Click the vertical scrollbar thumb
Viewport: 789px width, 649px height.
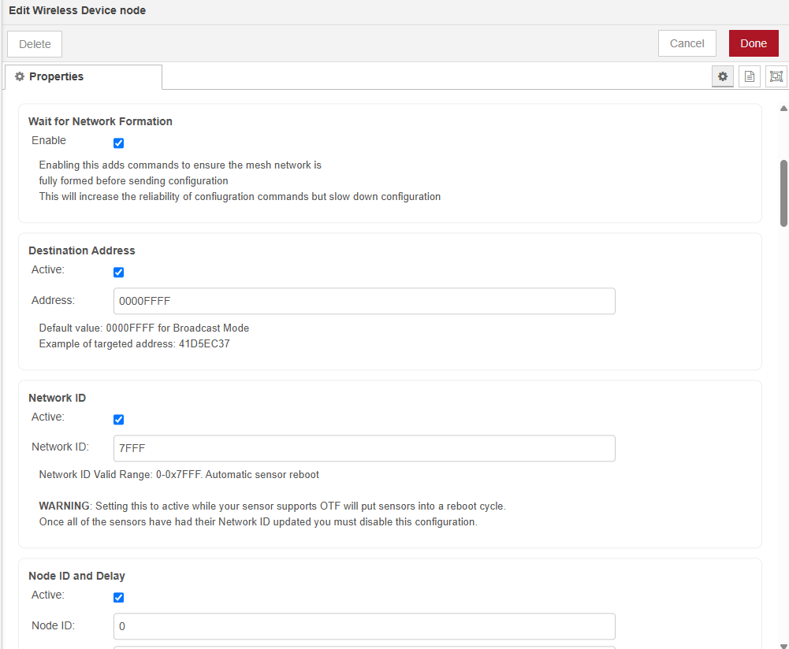tap(783, 192)
